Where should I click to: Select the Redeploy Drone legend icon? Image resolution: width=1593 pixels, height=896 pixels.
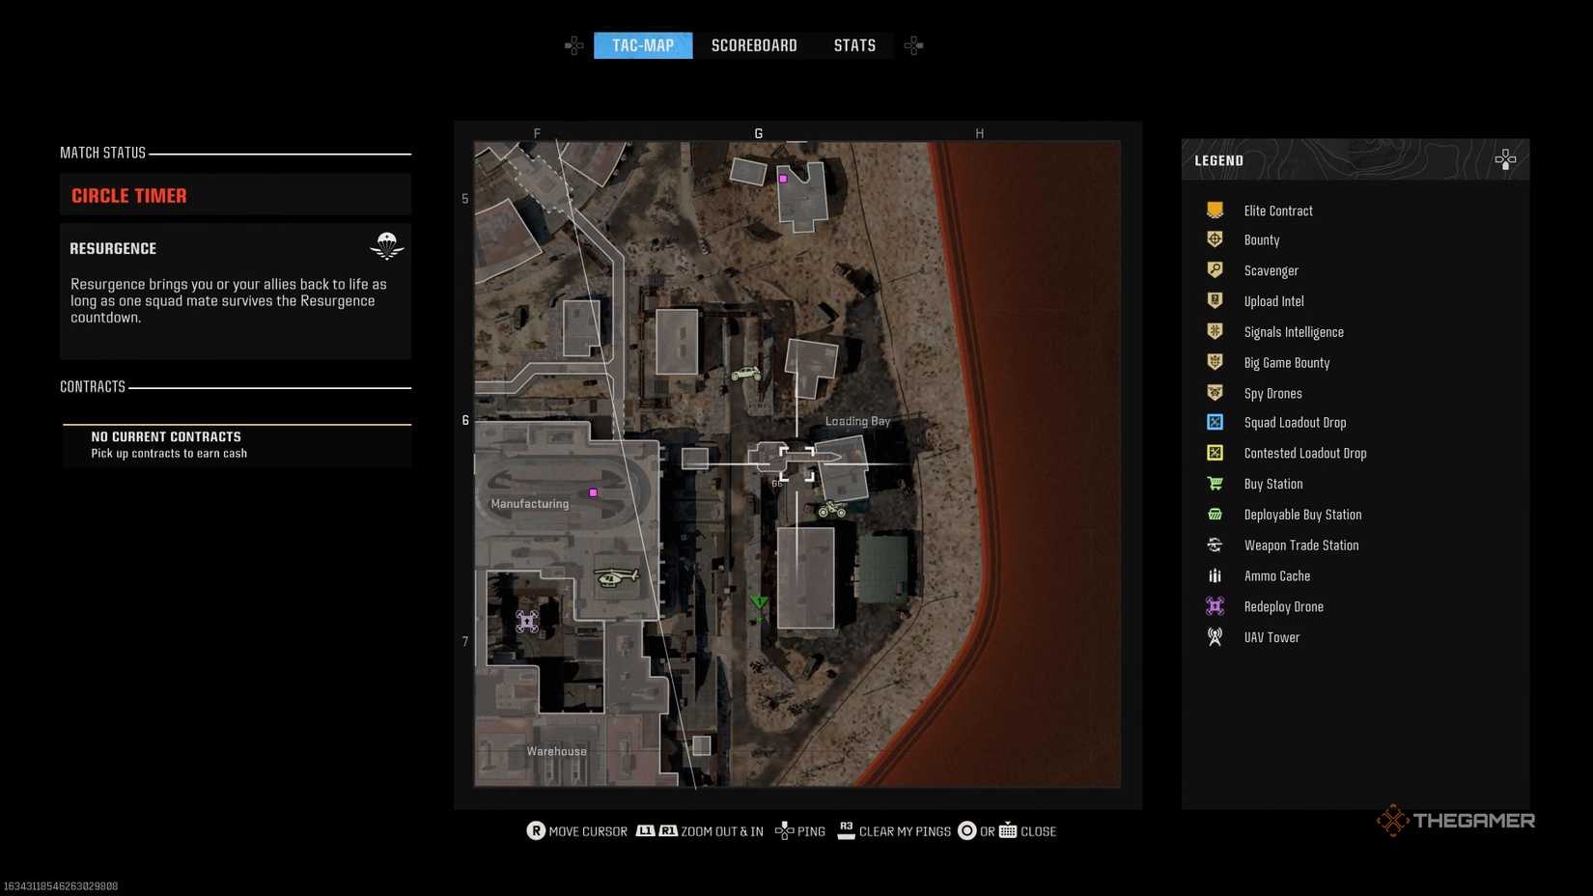(x=1215, y=605)
